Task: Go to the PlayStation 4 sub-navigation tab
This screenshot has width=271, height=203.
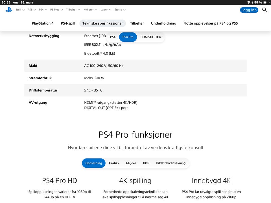Action: tap(43, 23)
